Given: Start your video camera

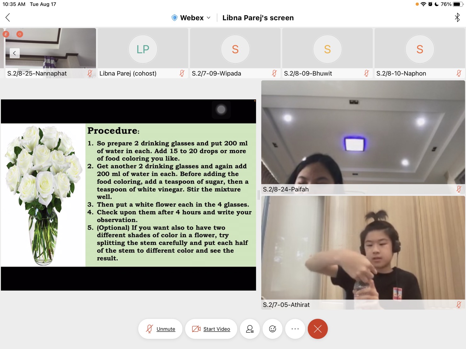Looking at the screenshot, I should point(211,329).
